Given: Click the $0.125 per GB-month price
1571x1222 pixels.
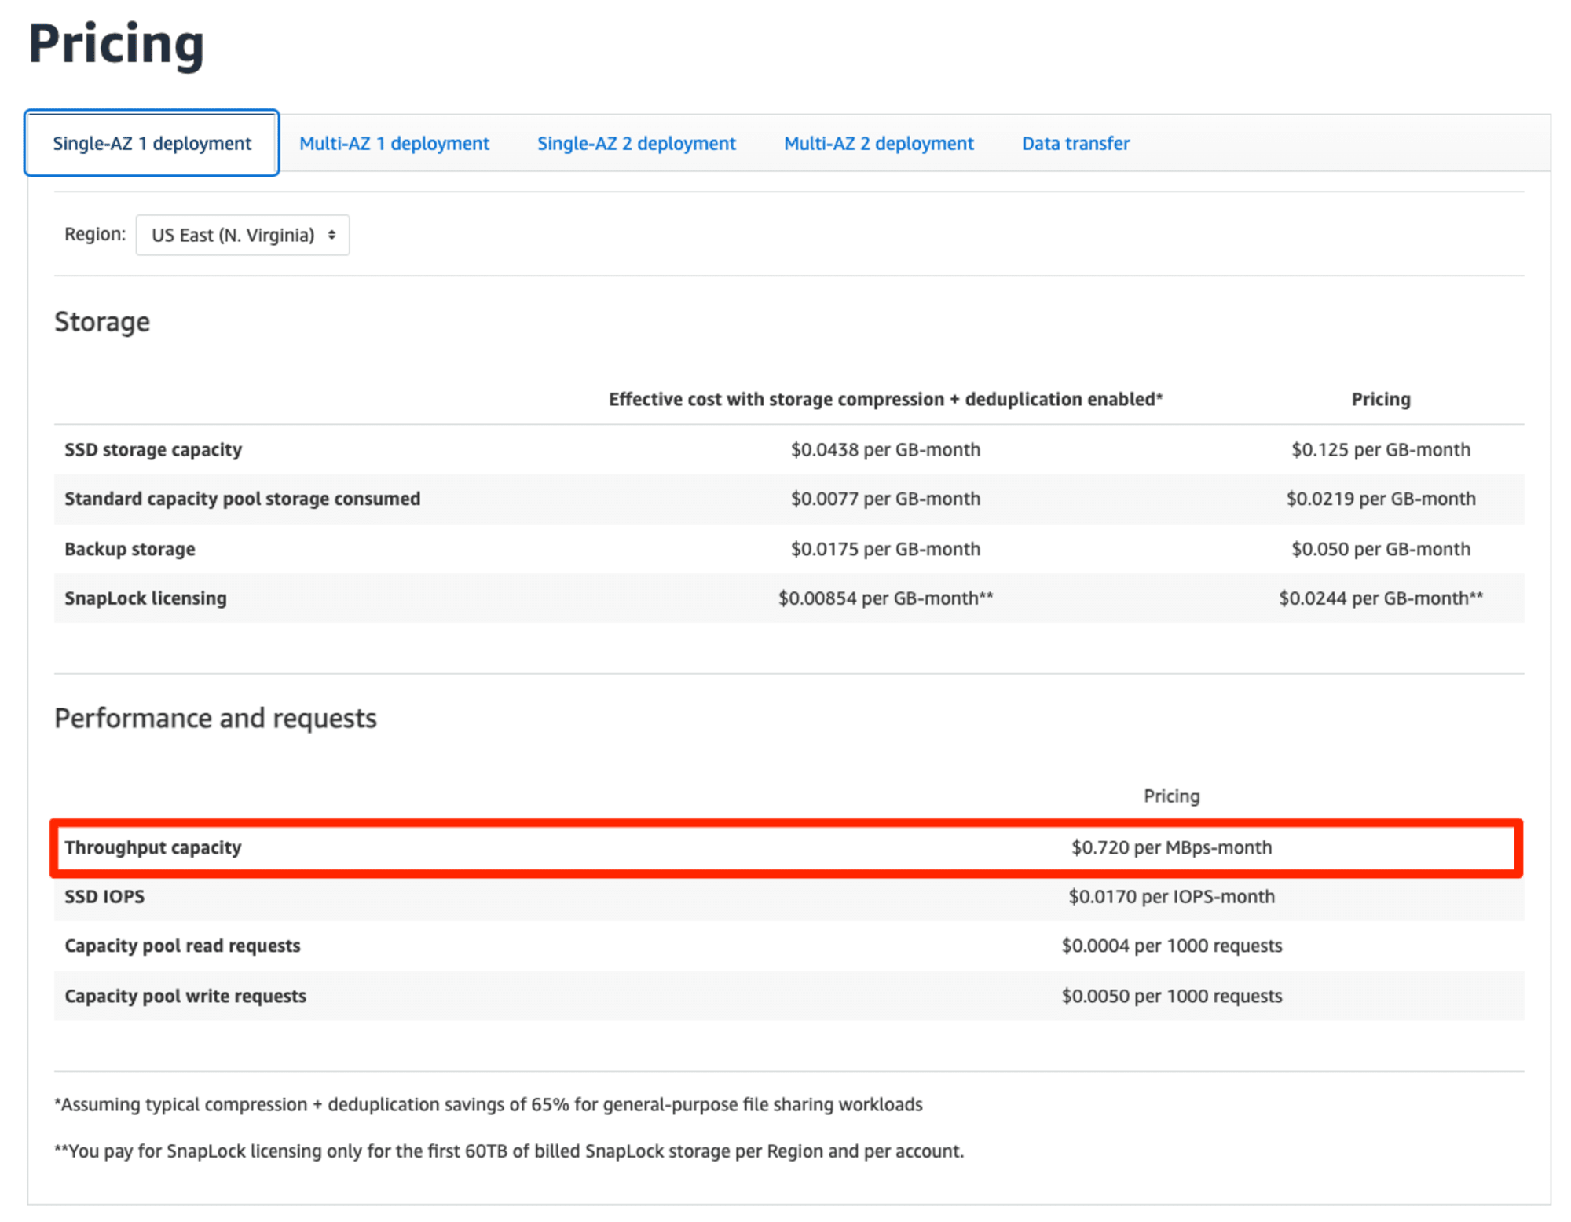Looking at the screenshot, I should point(1381,450).
